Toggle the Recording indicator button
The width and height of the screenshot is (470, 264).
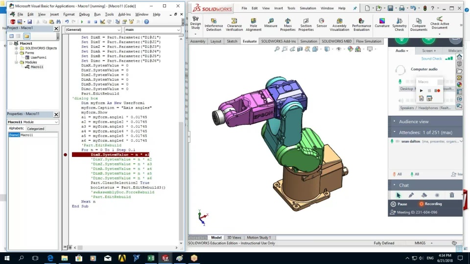point(430,204)
